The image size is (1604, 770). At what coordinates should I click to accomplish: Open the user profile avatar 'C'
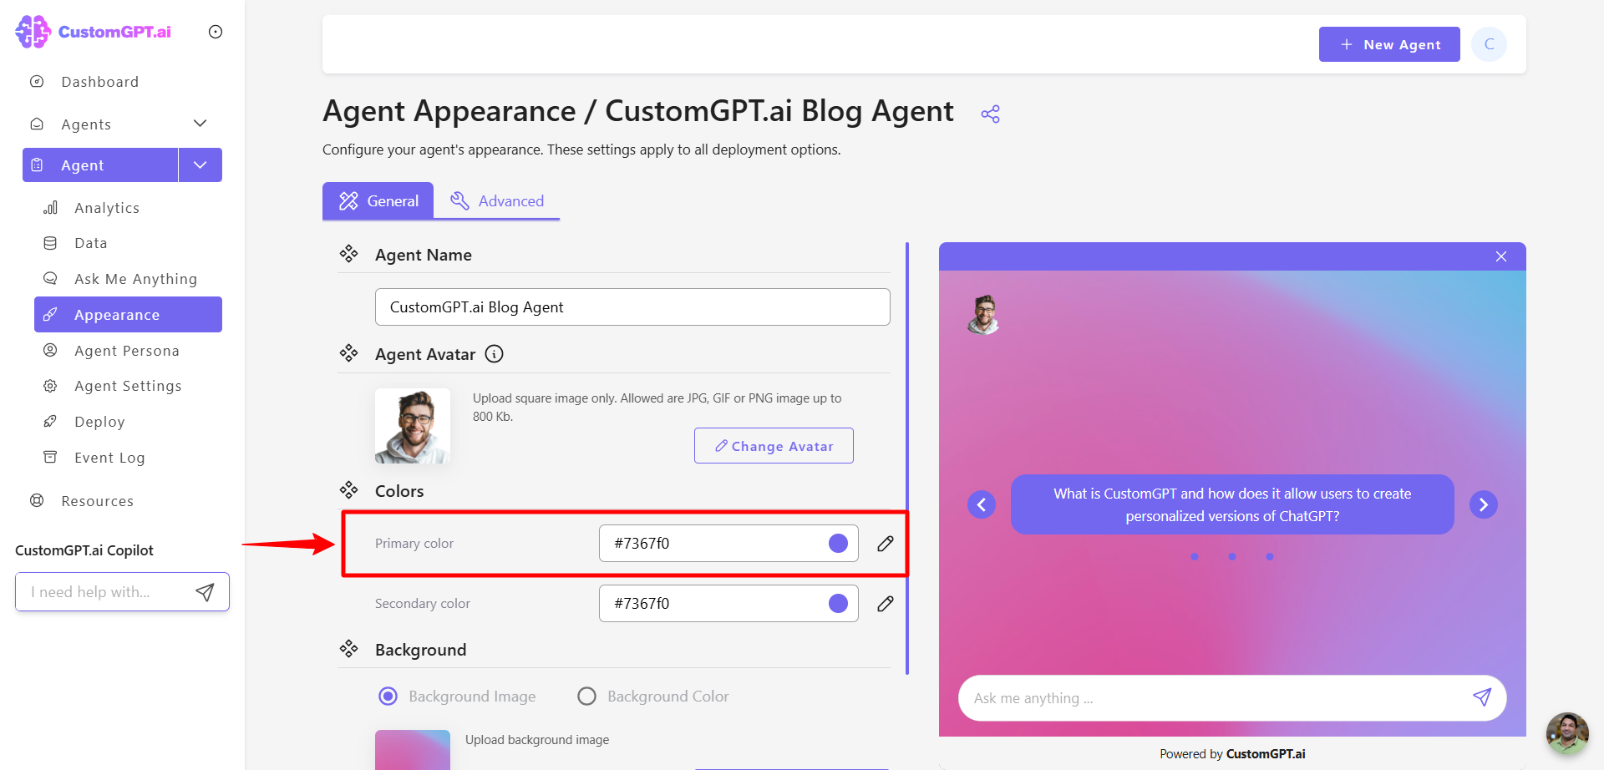(x=1489, y=44)
